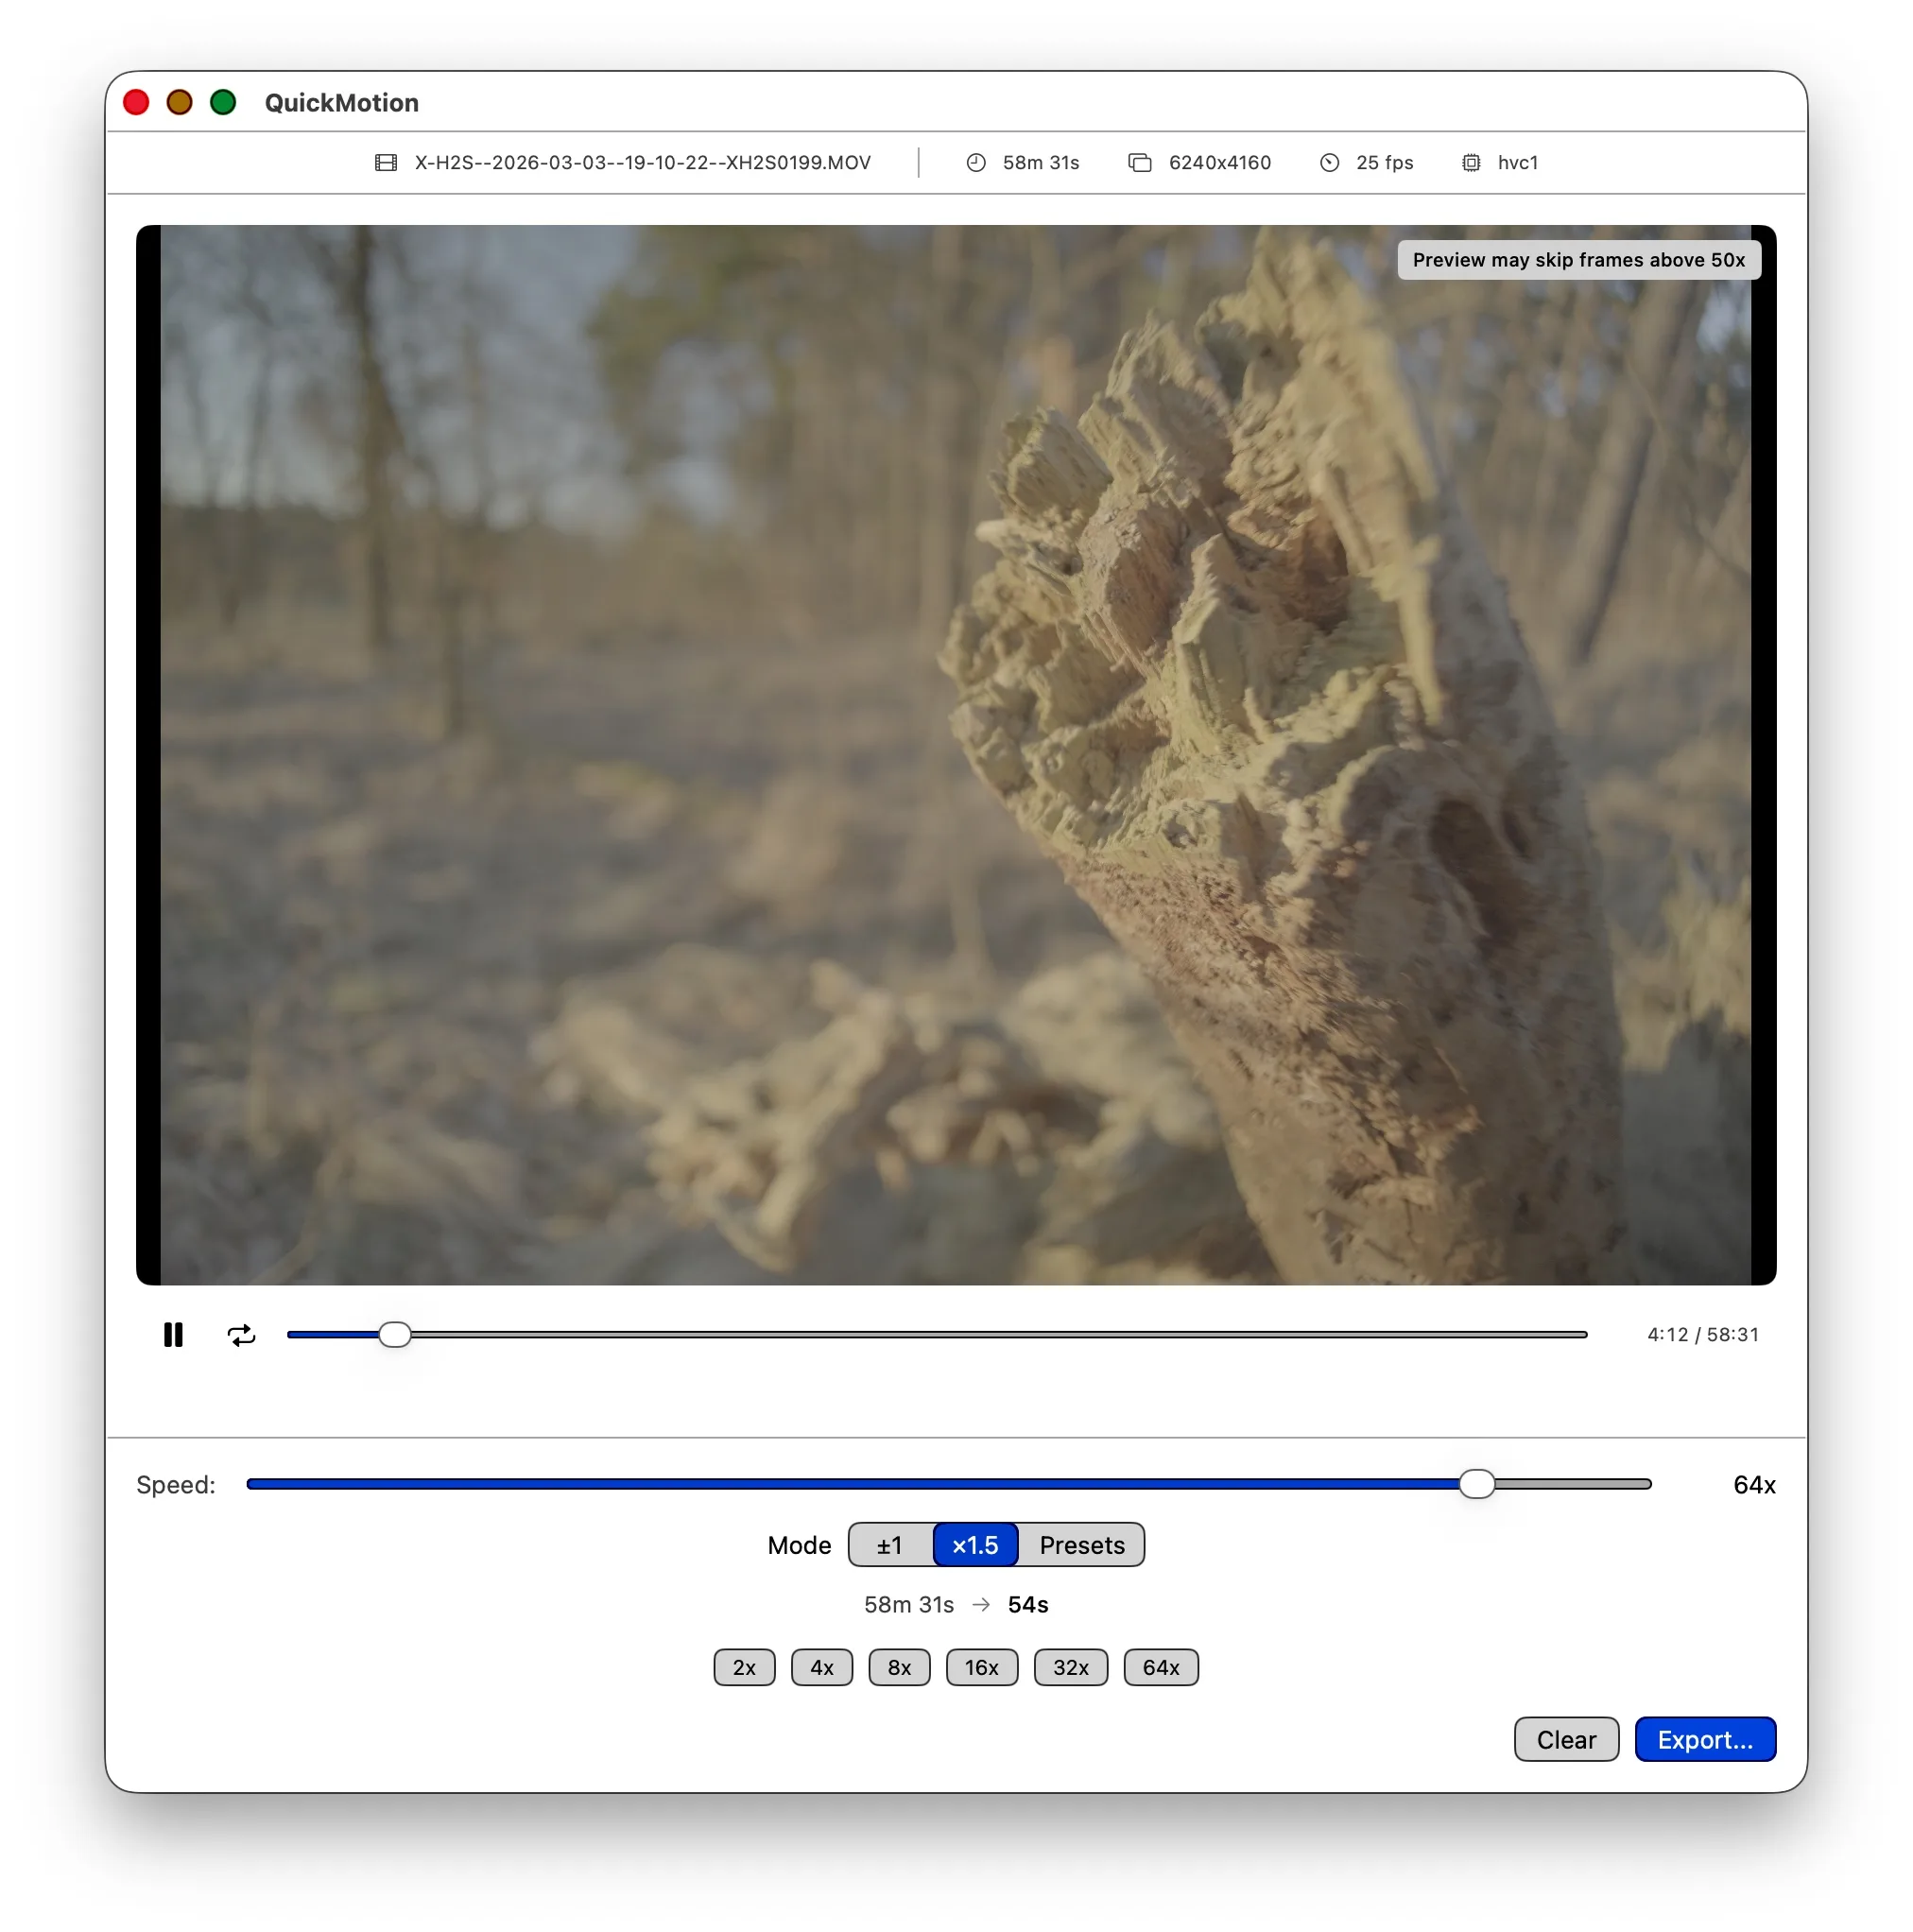Click the green zoom window button
The height and width of the screenshot is (1932, 1913).
(223, 102)
